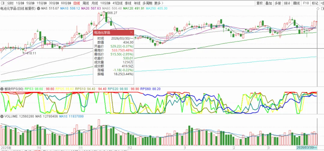The width and height of the screenshot is (324, 151).
Task: Select the 60分钟 period
Action: click(x=66, y=3)
